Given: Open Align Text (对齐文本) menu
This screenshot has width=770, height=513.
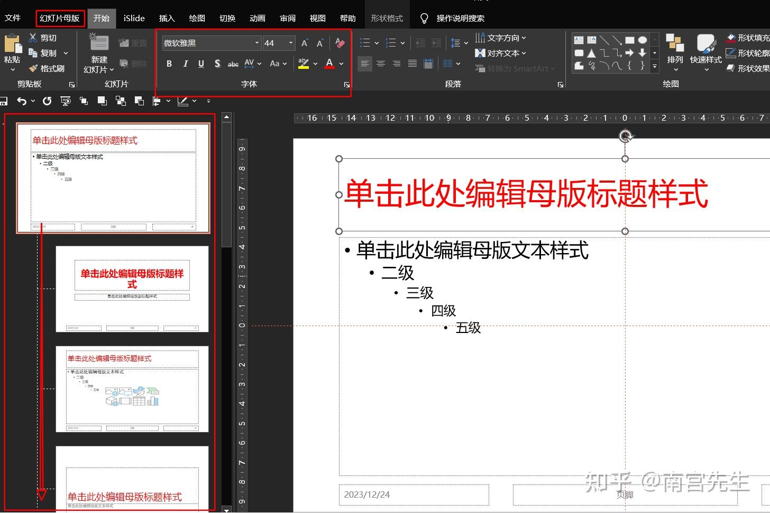Looking at the screenshot, I should (x=500, y=53).
